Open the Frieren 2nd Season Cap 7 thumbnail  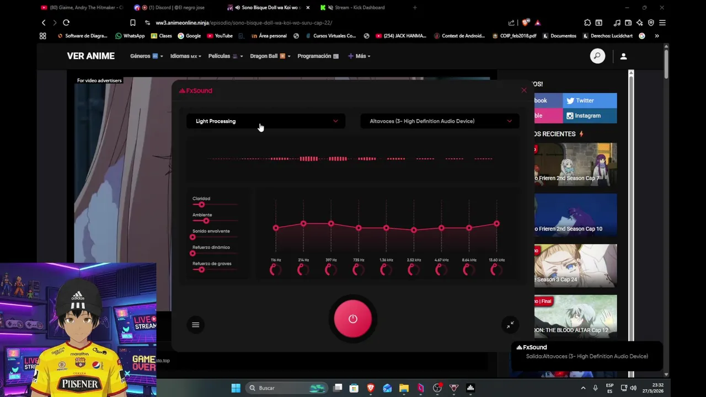575,164
